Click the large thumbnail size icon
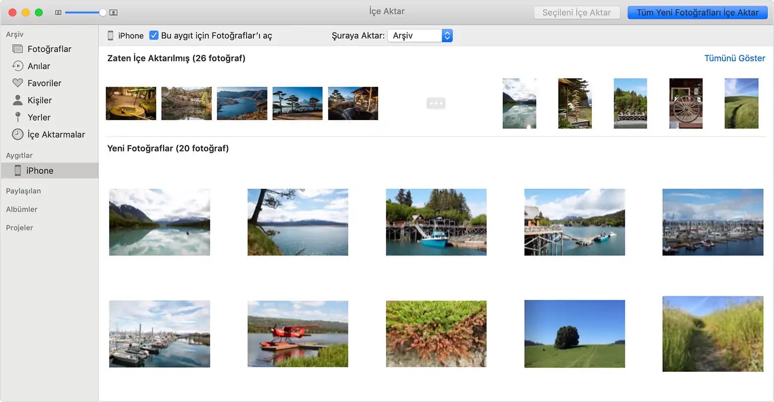The image size is (774, 402). click(x=113, y=12)
